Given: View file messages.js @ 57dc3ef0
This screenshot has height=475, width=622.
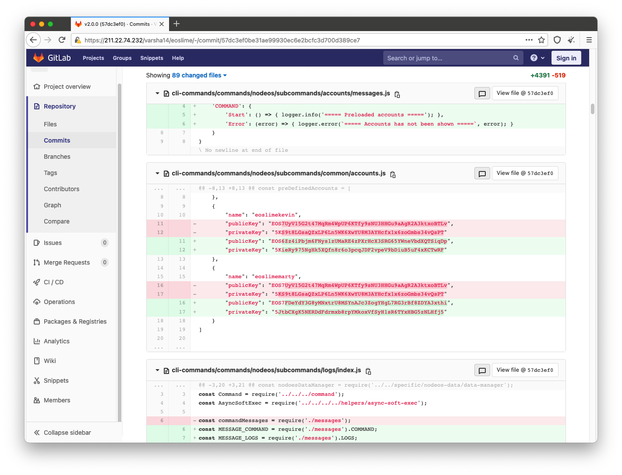Looking at the screenshot, I should pos(525,93).
